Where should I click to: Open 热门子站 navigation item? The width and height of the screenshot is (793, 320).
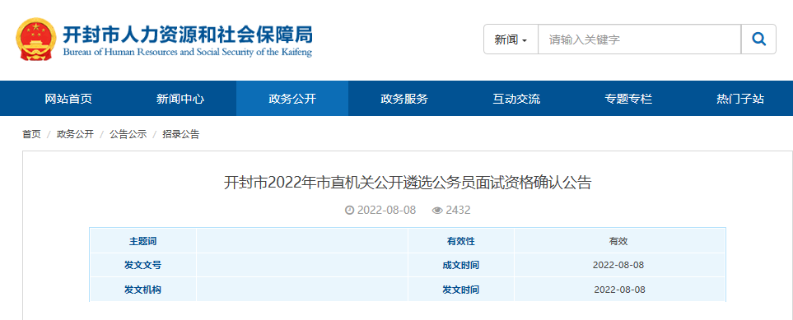[740, 99]
